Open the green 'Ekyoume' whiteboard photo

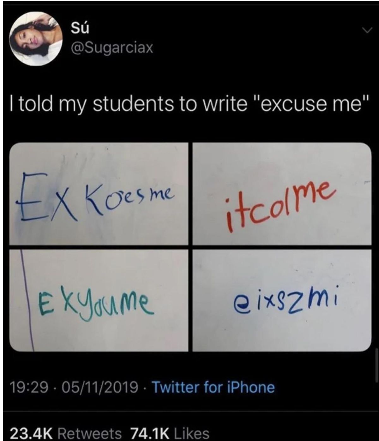click(99, 300)
